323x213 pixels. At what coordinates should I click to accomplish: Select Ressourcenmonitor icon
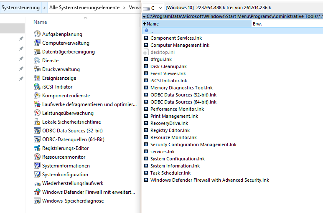pos(37,157)
